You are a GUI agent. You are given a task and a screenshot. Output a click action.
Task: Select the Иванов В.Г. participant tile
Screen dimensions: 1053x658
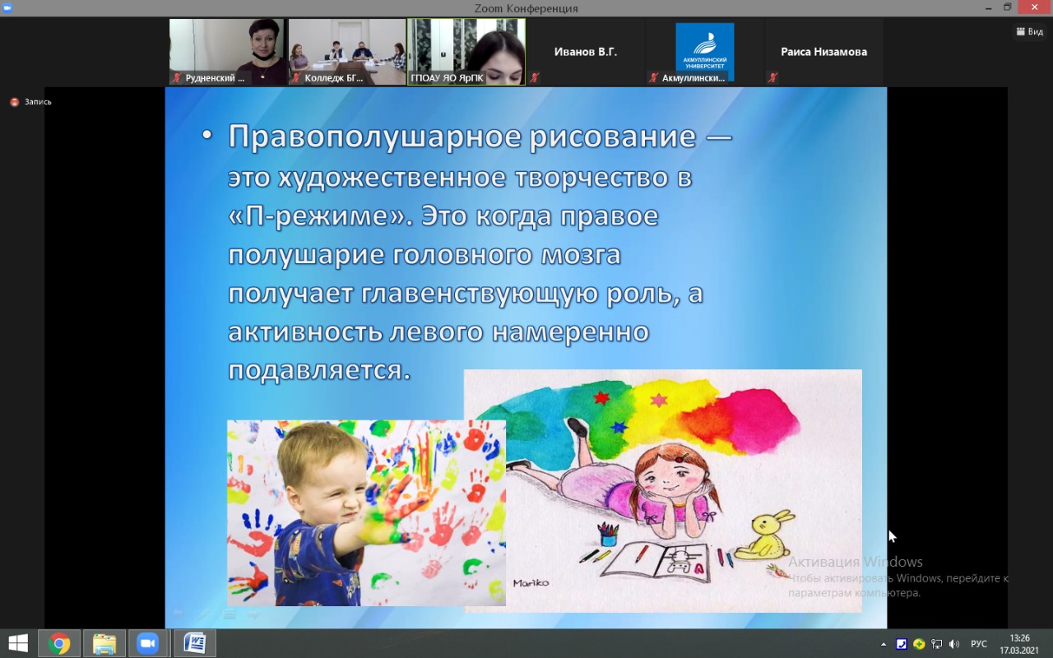pyautogui.click(x=585, y=52)
